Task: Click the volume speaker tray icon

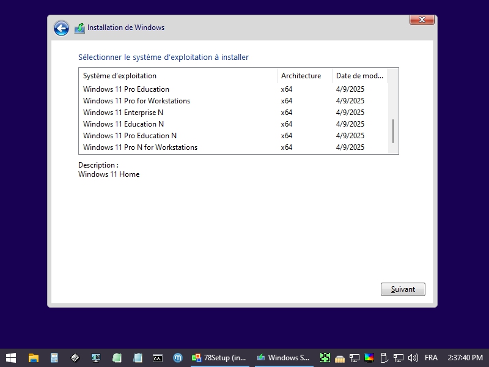Action: (x=413, y=358)
